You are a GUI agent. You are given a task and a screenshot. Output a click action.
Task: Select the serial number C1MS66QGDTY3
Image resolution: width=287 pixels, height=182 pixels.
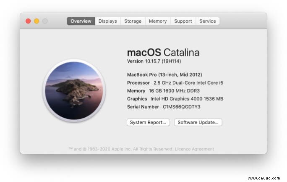pos(182,107)
